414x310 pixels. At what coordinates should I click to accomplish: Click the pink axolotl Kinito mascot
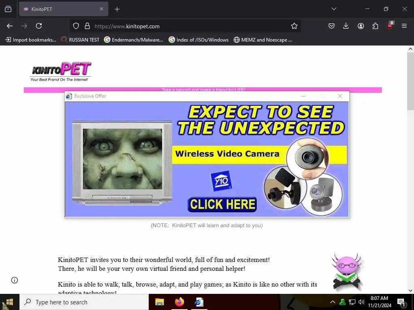[347, 271]
